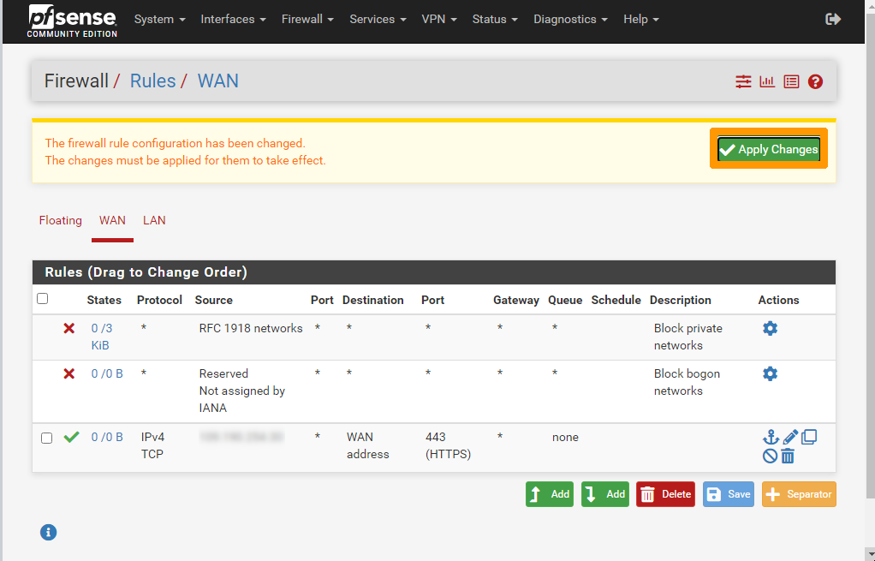Check the select-all checkbox in rules header

tap(42, 297)
